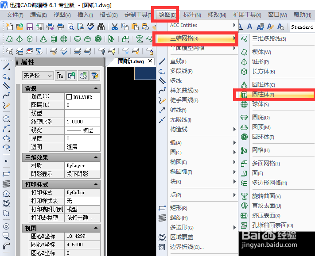Click the New file toolbar icon
This screenshot has height=256, width=315.
coord(9,27)
